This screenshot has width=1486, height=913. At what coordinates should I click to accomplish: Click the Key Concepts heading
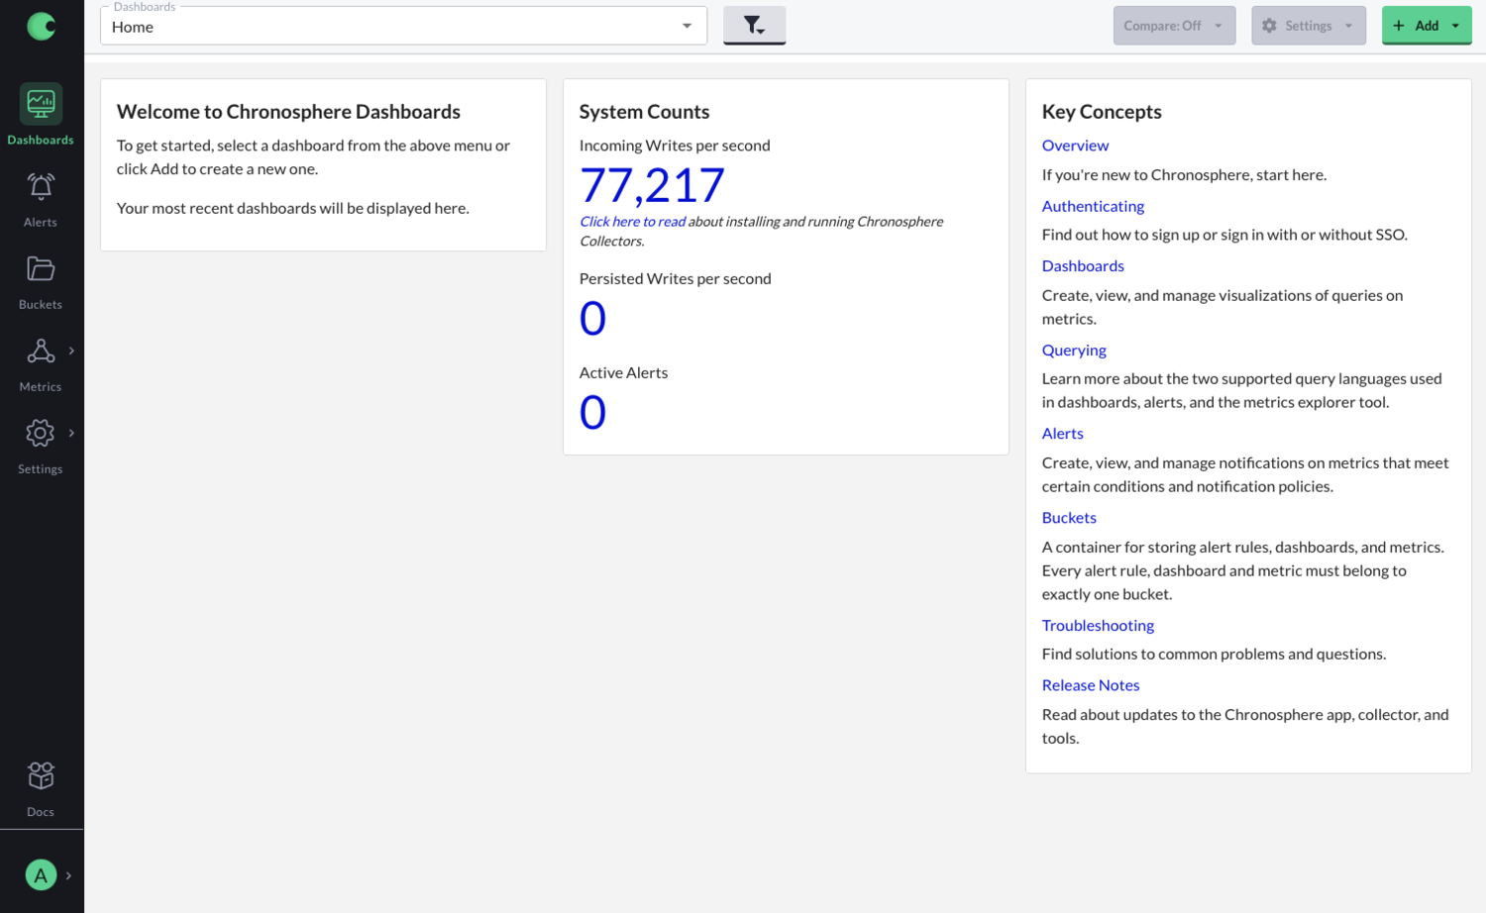[1102, 112]
